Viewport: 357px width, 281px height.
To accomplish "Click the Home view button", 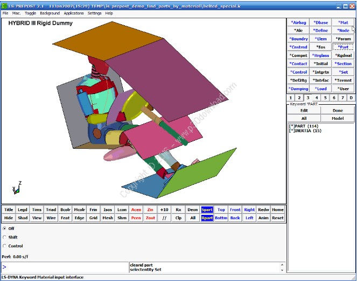I will tap(278, 210).
